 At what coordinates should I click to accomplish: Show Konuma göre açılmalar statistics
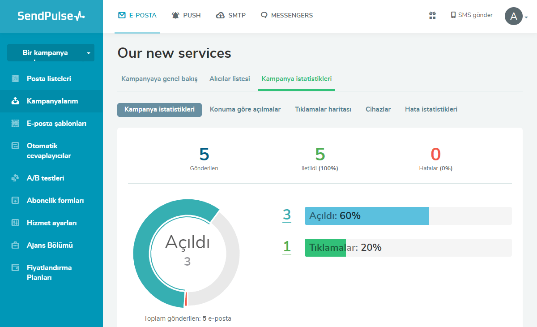[x=245, y=109]
